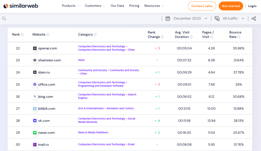Click the 13.94 pages per visit value

211,121
